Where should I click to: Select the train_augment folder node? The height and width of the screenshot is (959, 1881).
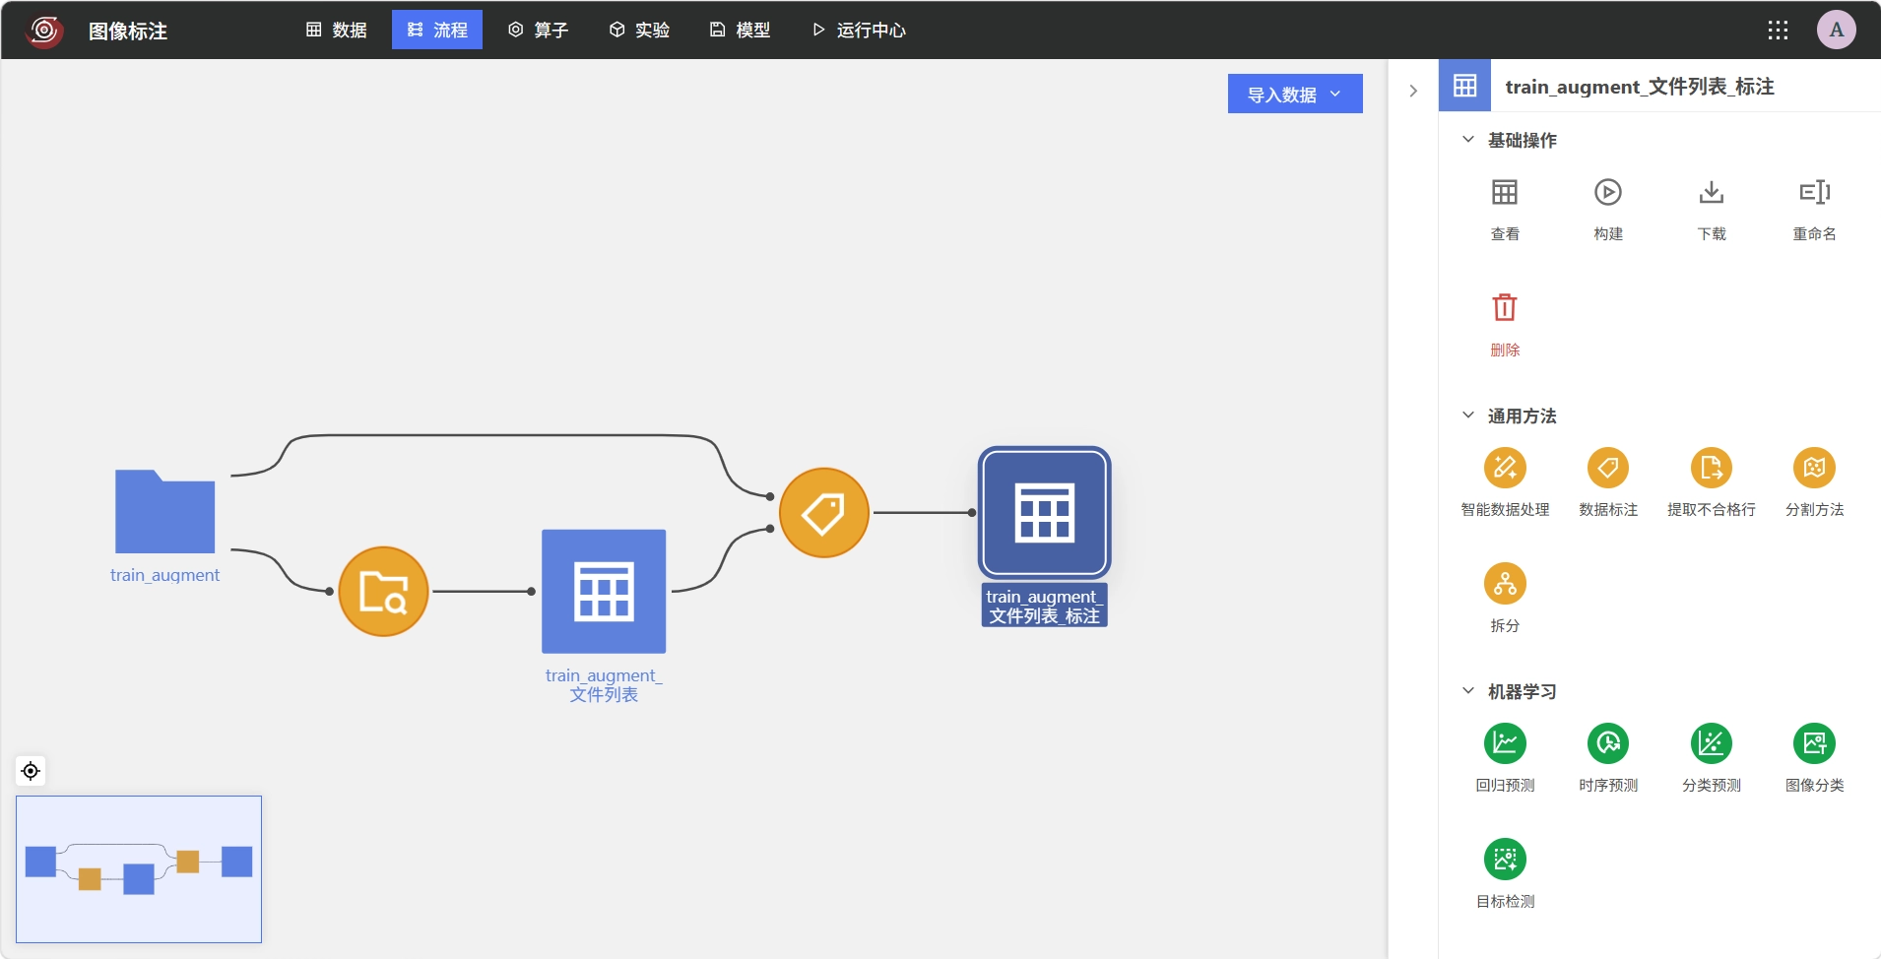pyautogui.click(x=164, y=511)
